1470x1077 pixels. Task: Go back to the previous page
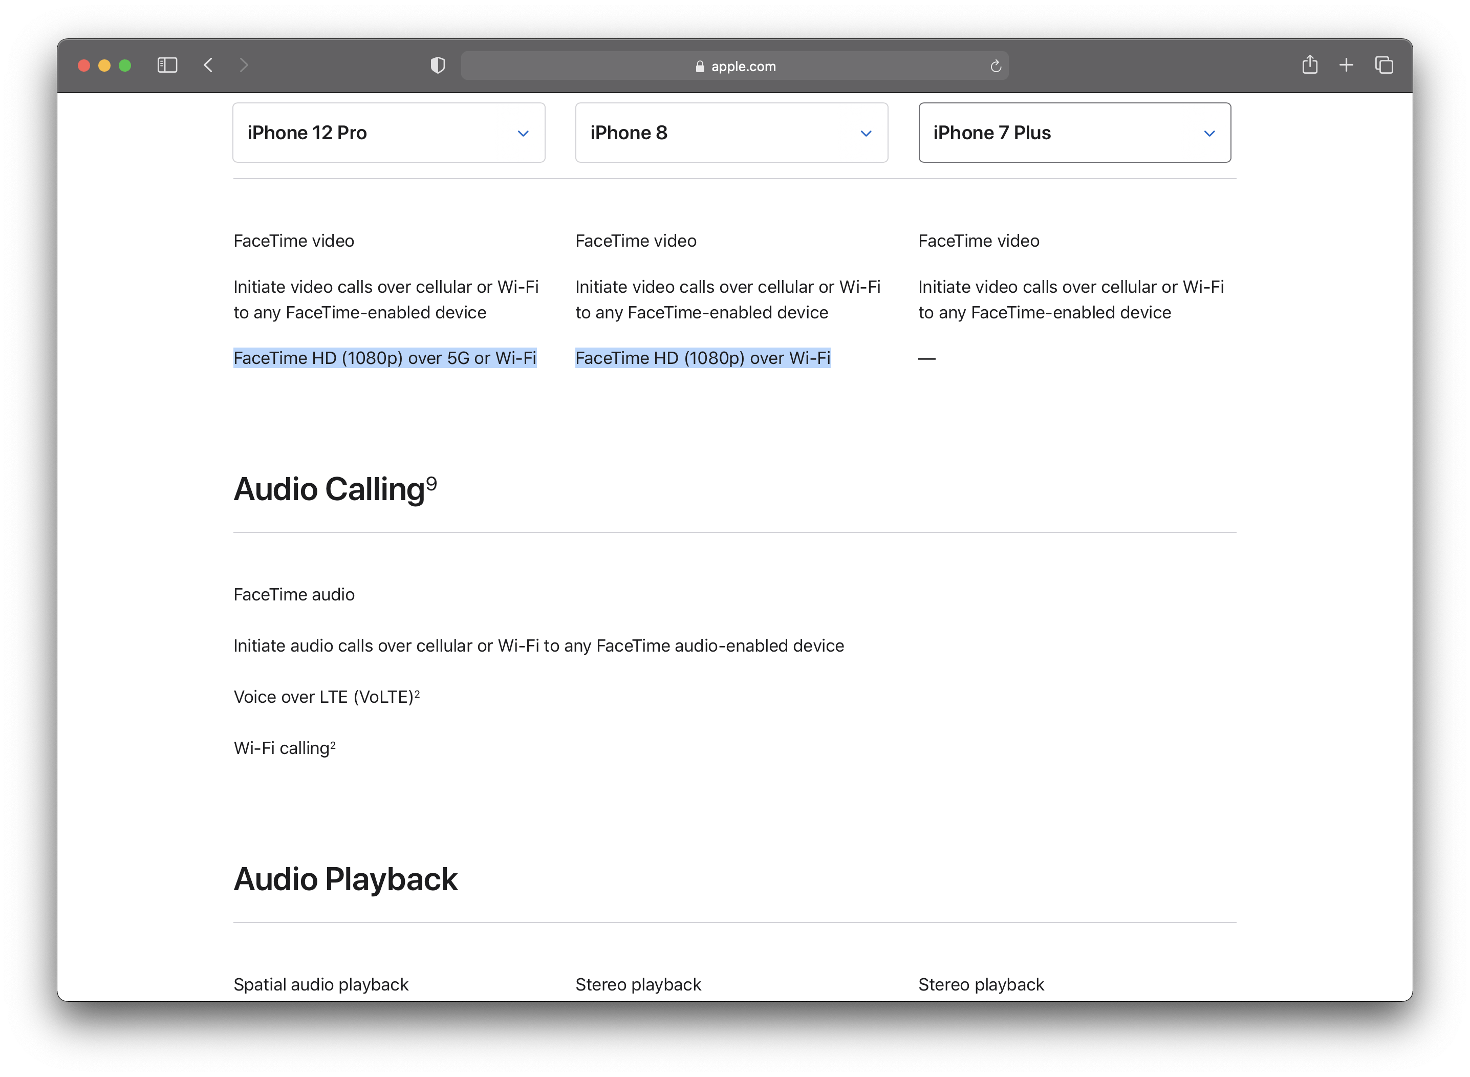point(208,65)
